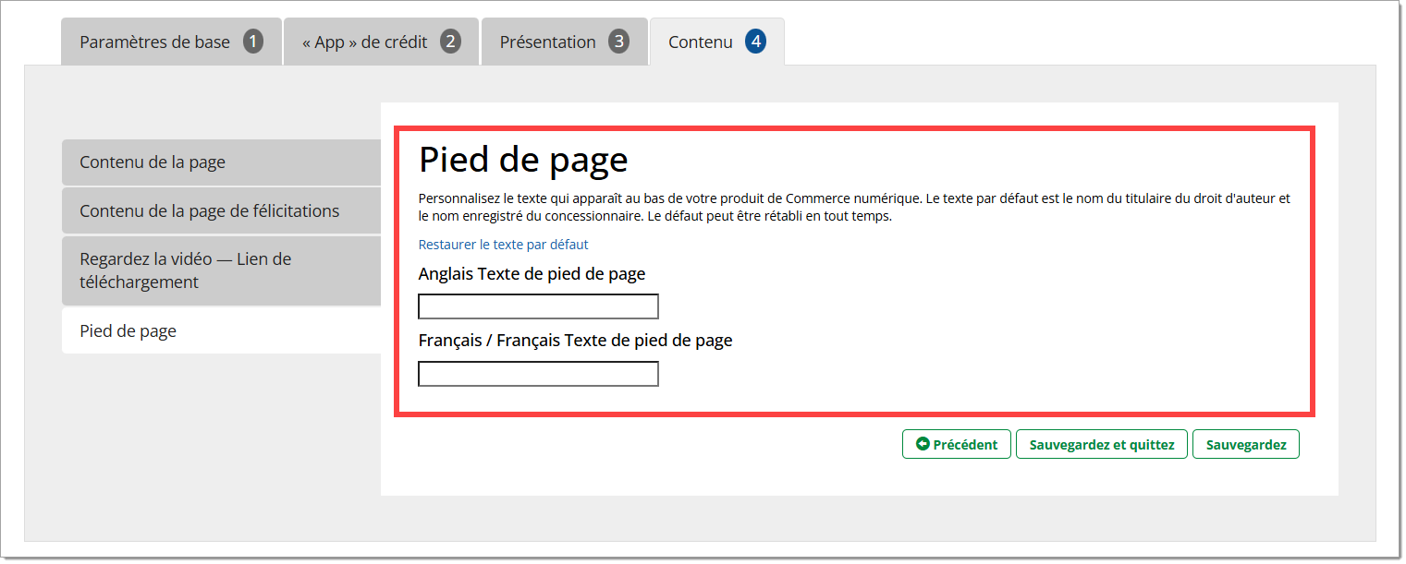
Task: Focus the Français footer text field
Action: point(538,374)
